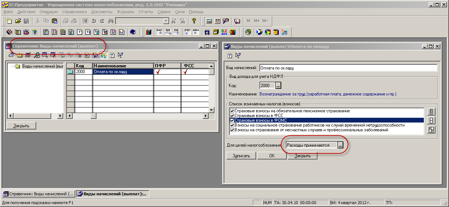Click the yellow question mark help icon
Viewport: 449px width, 207px height.
click(x=194, y=21)
